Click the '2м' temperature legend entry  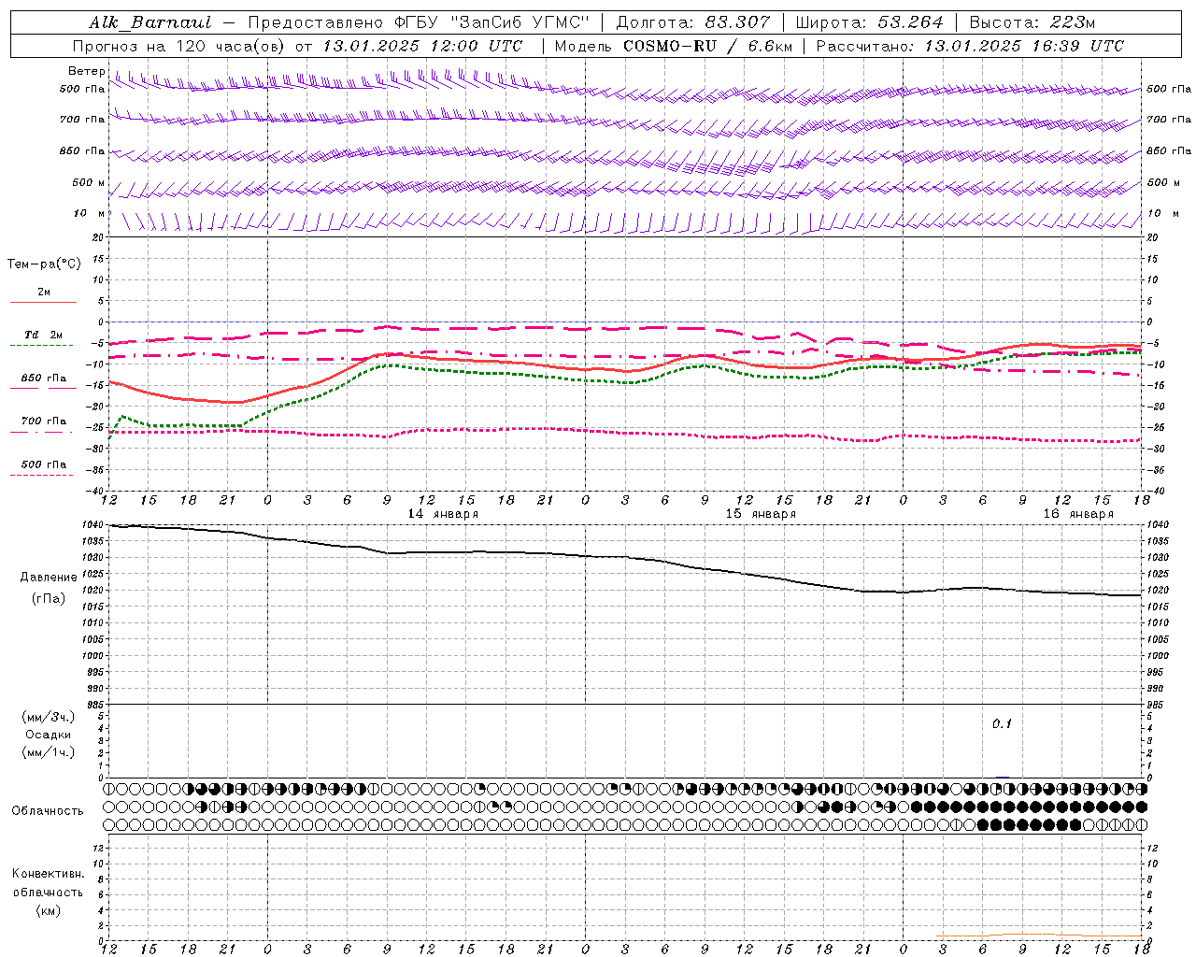coord(44,293)
